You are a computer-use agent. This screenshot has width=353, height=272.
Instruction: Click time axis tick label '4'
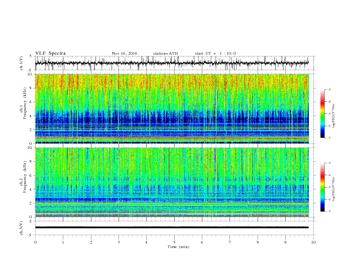(146, 242)
